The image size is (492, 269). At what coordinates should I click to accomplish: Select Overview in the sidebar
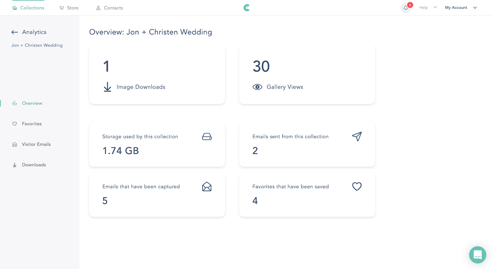[x=32, y=103]
